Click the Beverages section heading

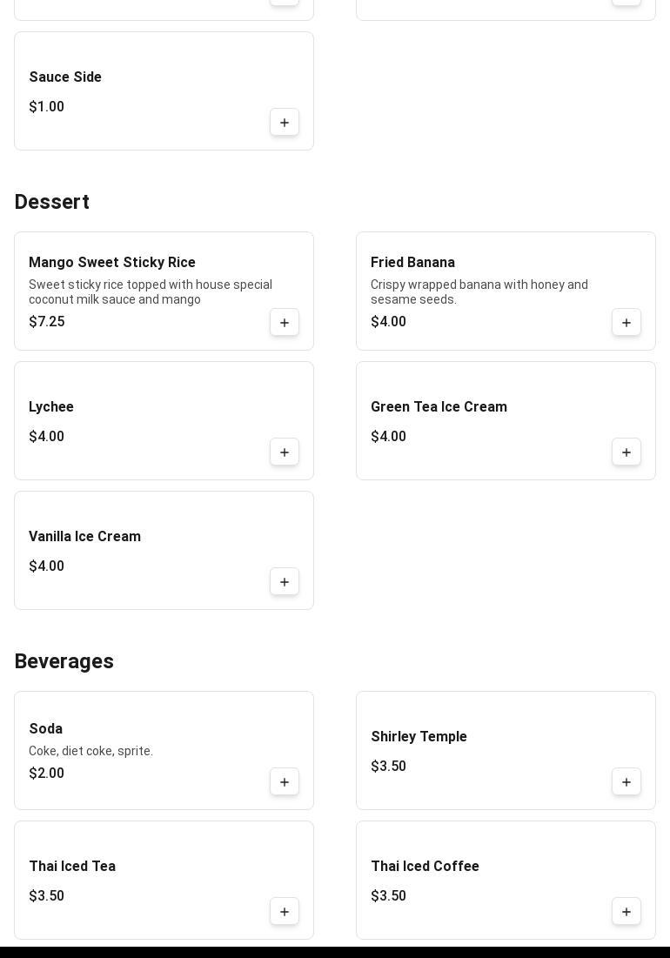coord(64,661)
